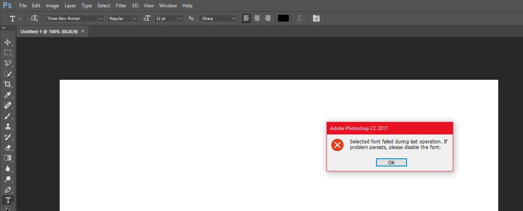Open the Filter menu
The image size is (523, 211).
[x=121, y=6]
